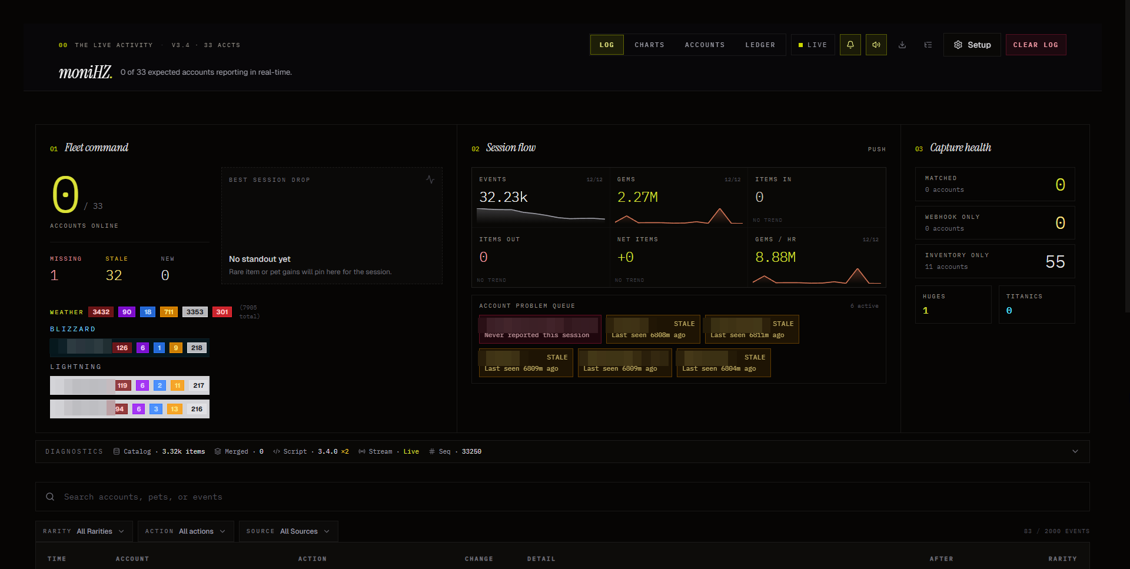Open the Source All Sources dropdown

[x=288, y=531]
